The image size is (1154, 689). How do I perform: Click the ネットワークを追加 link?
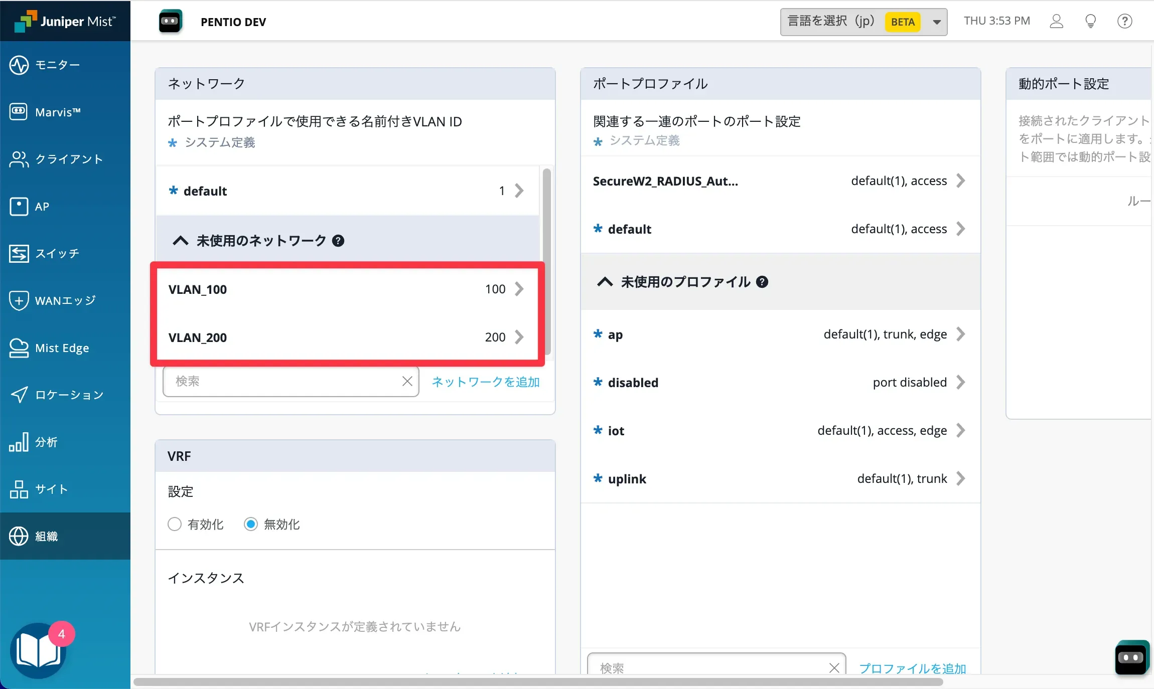pos(485,382)
